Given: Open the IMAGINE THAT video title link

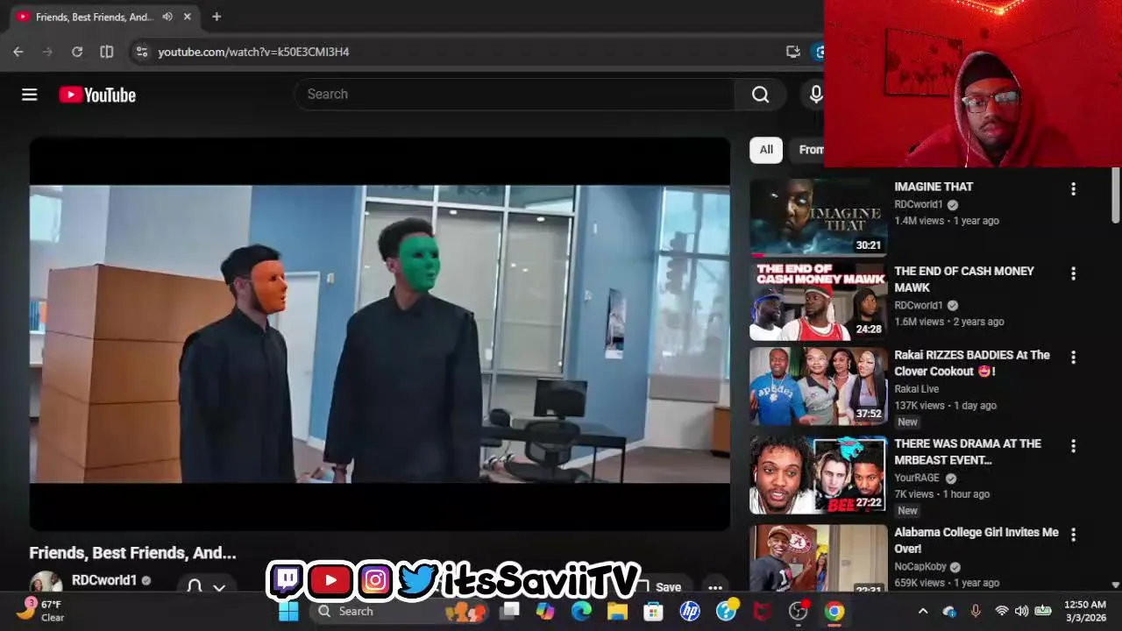Looking at the screenshot, I should tap(934, 187).
